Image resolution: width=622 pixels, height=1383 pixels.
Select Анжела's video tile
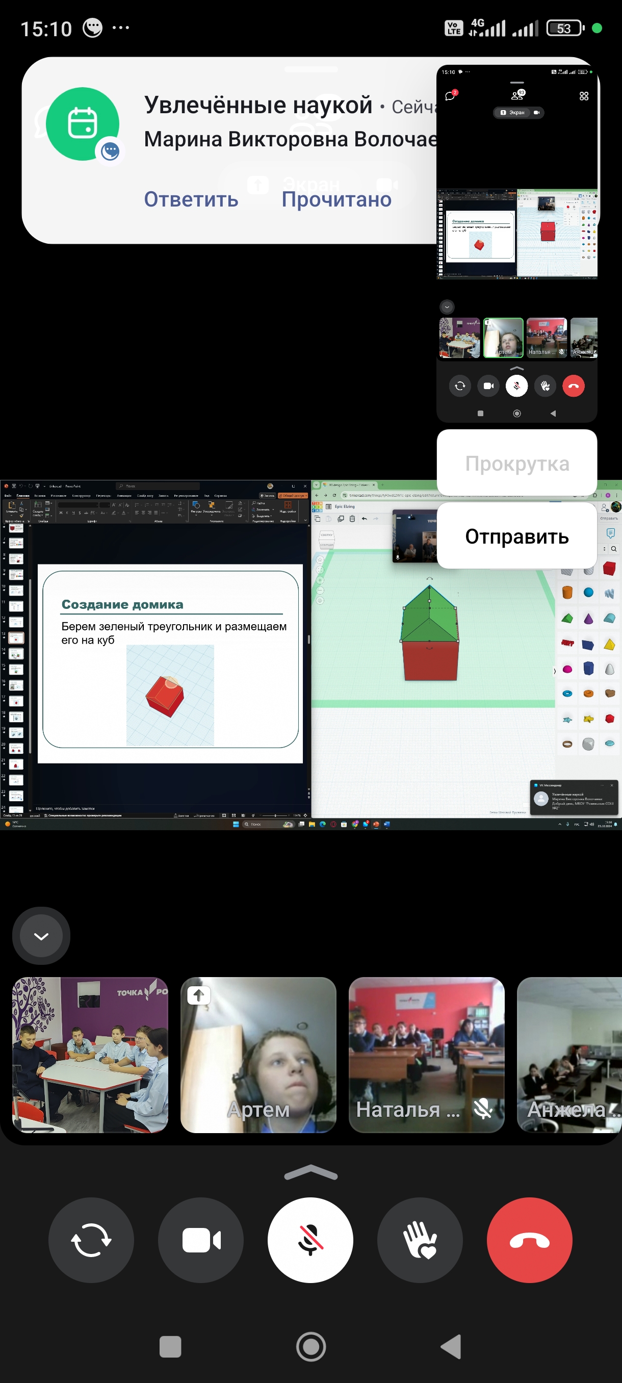569,1055
